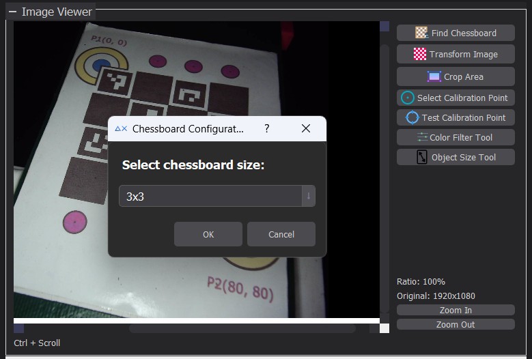Cancel the Chessboard Configuration dialog
Screen dimensions: 532x359
(x=281, y=234)
